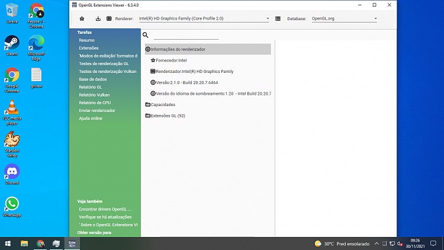
Task: Open the Relatório Vulkan section
Action: click(x=94, y=95)
